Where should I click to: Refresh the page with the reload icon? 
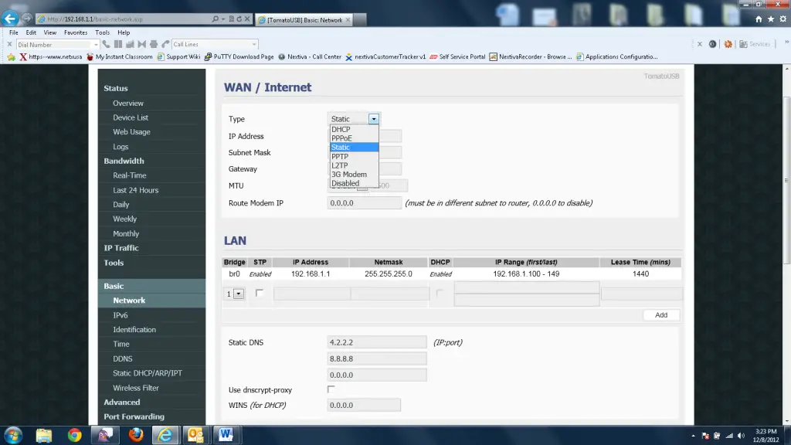239,19
